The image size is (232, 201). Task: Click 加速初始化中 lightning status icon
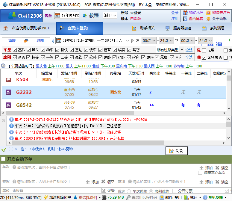point(46,197)
